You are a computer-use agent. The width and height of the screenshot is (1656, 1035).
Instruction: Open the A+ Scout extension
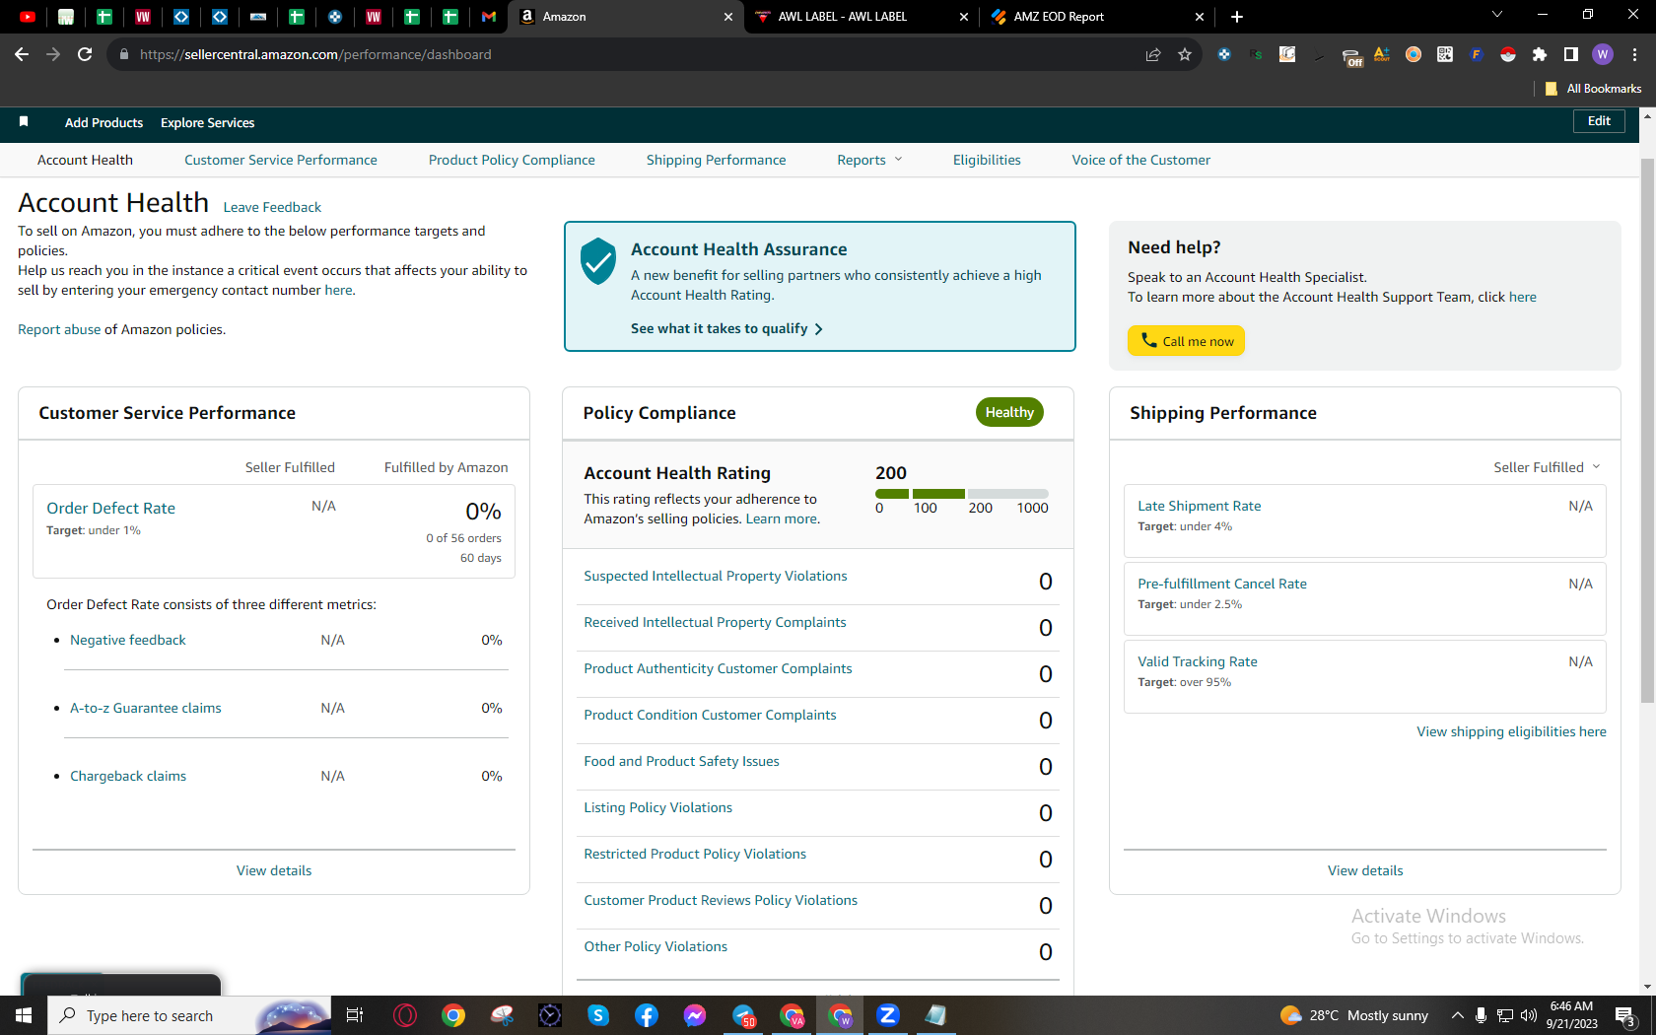coord(1382,54)
